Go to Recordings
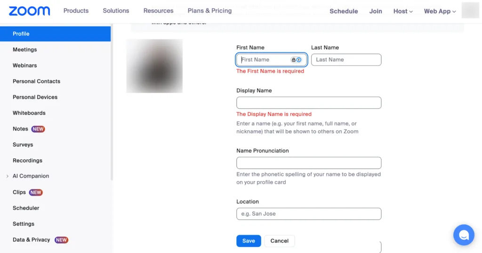The width and height of the screenshot is (482, 253). pyautogui.click(x=27, y=161)
